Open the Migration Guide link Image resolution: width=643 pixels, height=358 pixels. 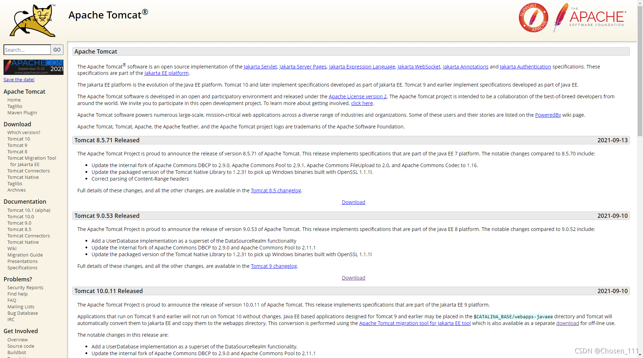click(25, 255)
